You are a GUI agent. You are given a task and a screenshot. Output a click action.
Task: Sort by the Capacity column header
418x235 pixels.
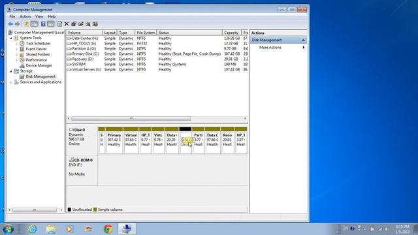231,33
